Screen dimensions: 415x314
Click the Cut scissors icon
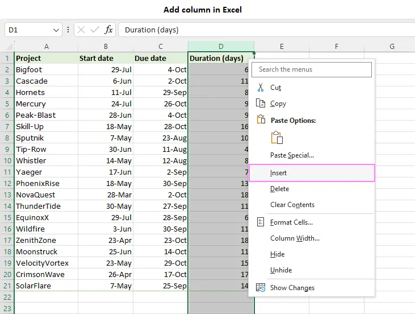261,87
